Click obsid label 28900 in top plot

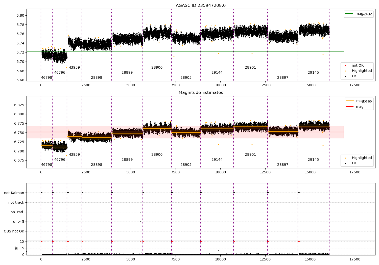[x=157, y=68]
